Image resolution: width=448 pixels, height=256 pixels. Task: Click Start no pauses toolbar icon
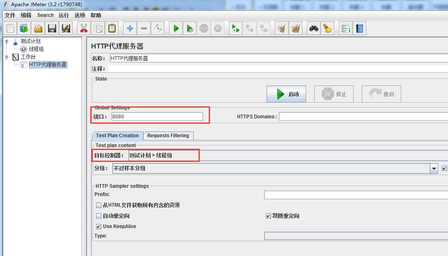pyautogui.click(x=190, y=28)
